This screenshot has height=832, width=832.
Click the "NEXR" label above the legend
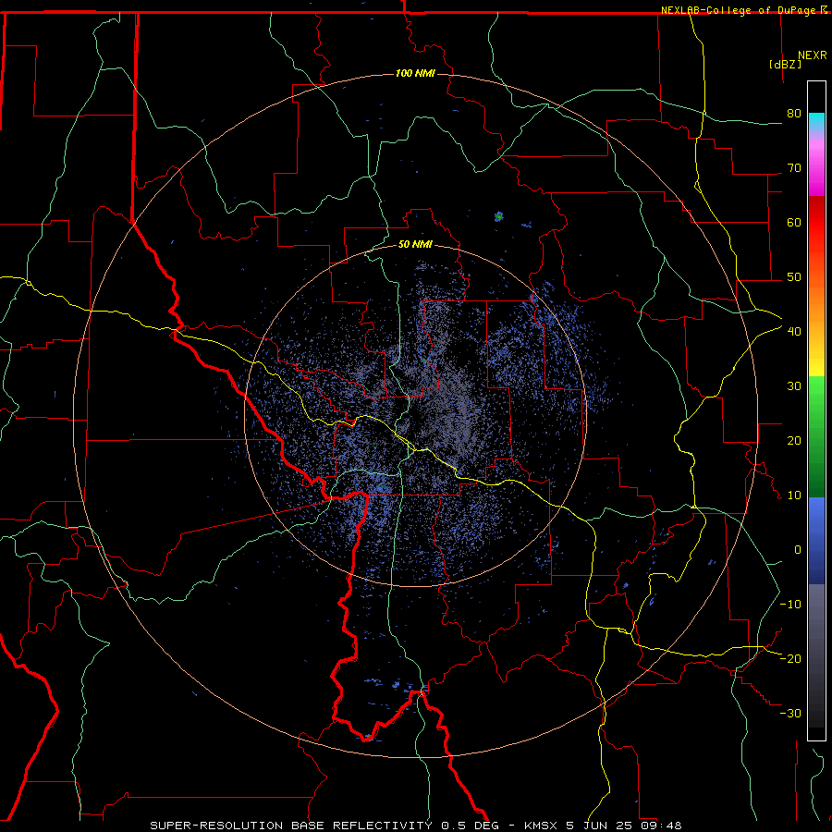pyautogui.click(x=812, y=55)
